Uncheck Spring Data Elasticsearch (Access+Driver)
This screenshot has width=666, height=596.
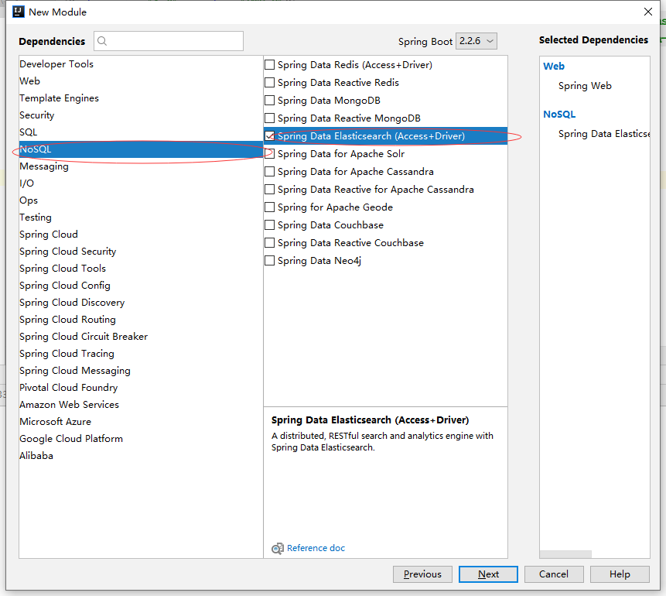tap(270, 136)
